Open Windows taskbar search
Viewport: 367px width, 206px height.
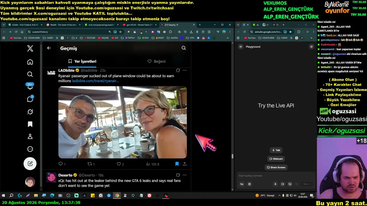[x=11, y=196]
